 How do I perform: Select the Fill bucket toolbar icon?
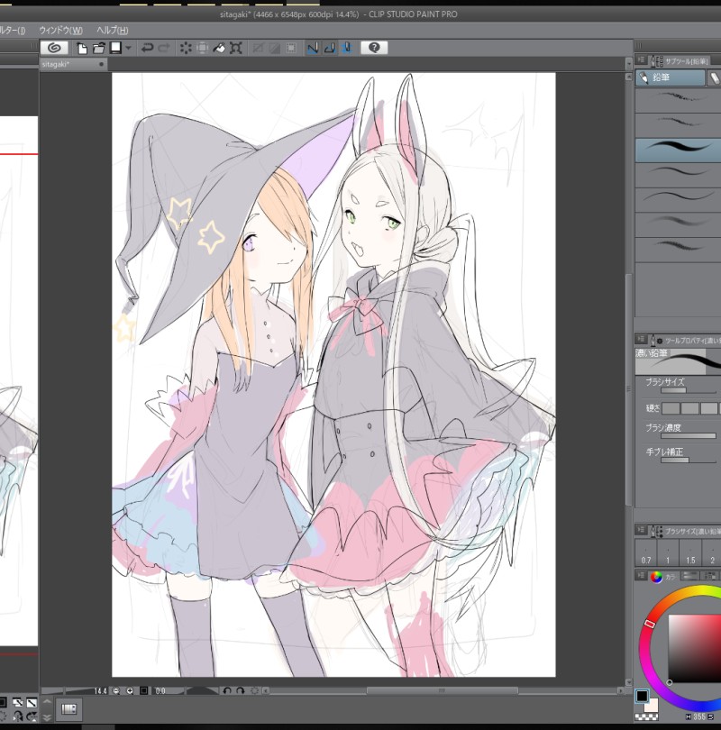click(219, 47)
